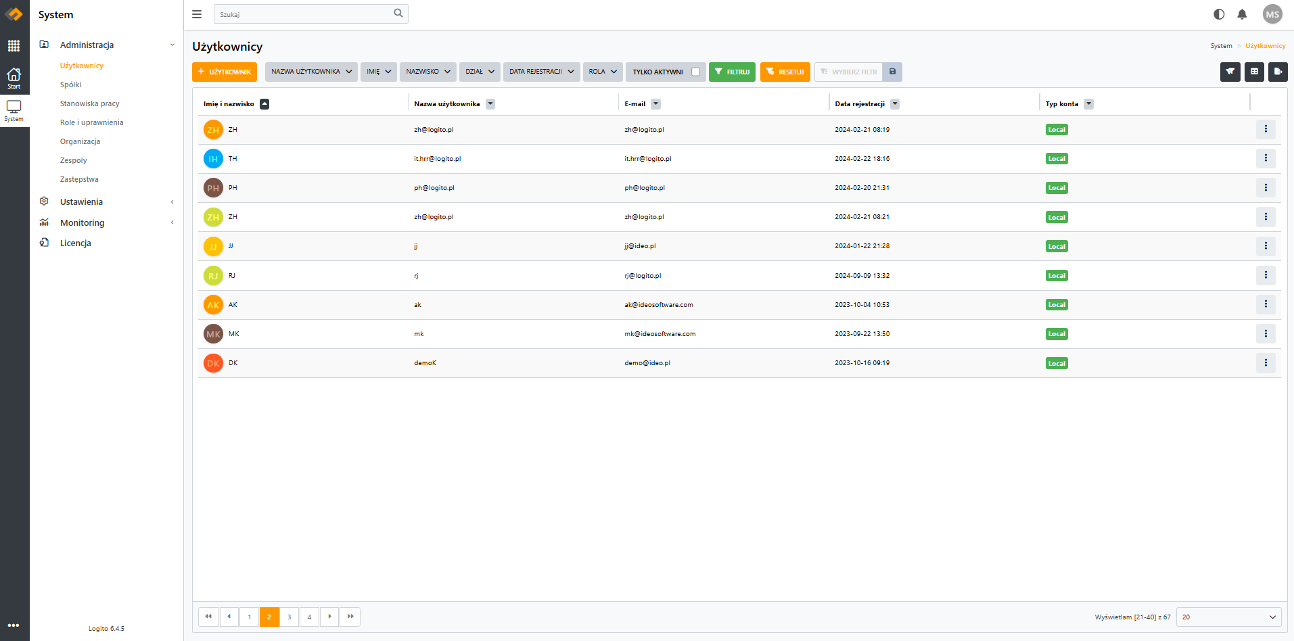Go to last page arrow
Image resolution: width=1294 pixels, height=641 pixels.
tap(350, 617)
